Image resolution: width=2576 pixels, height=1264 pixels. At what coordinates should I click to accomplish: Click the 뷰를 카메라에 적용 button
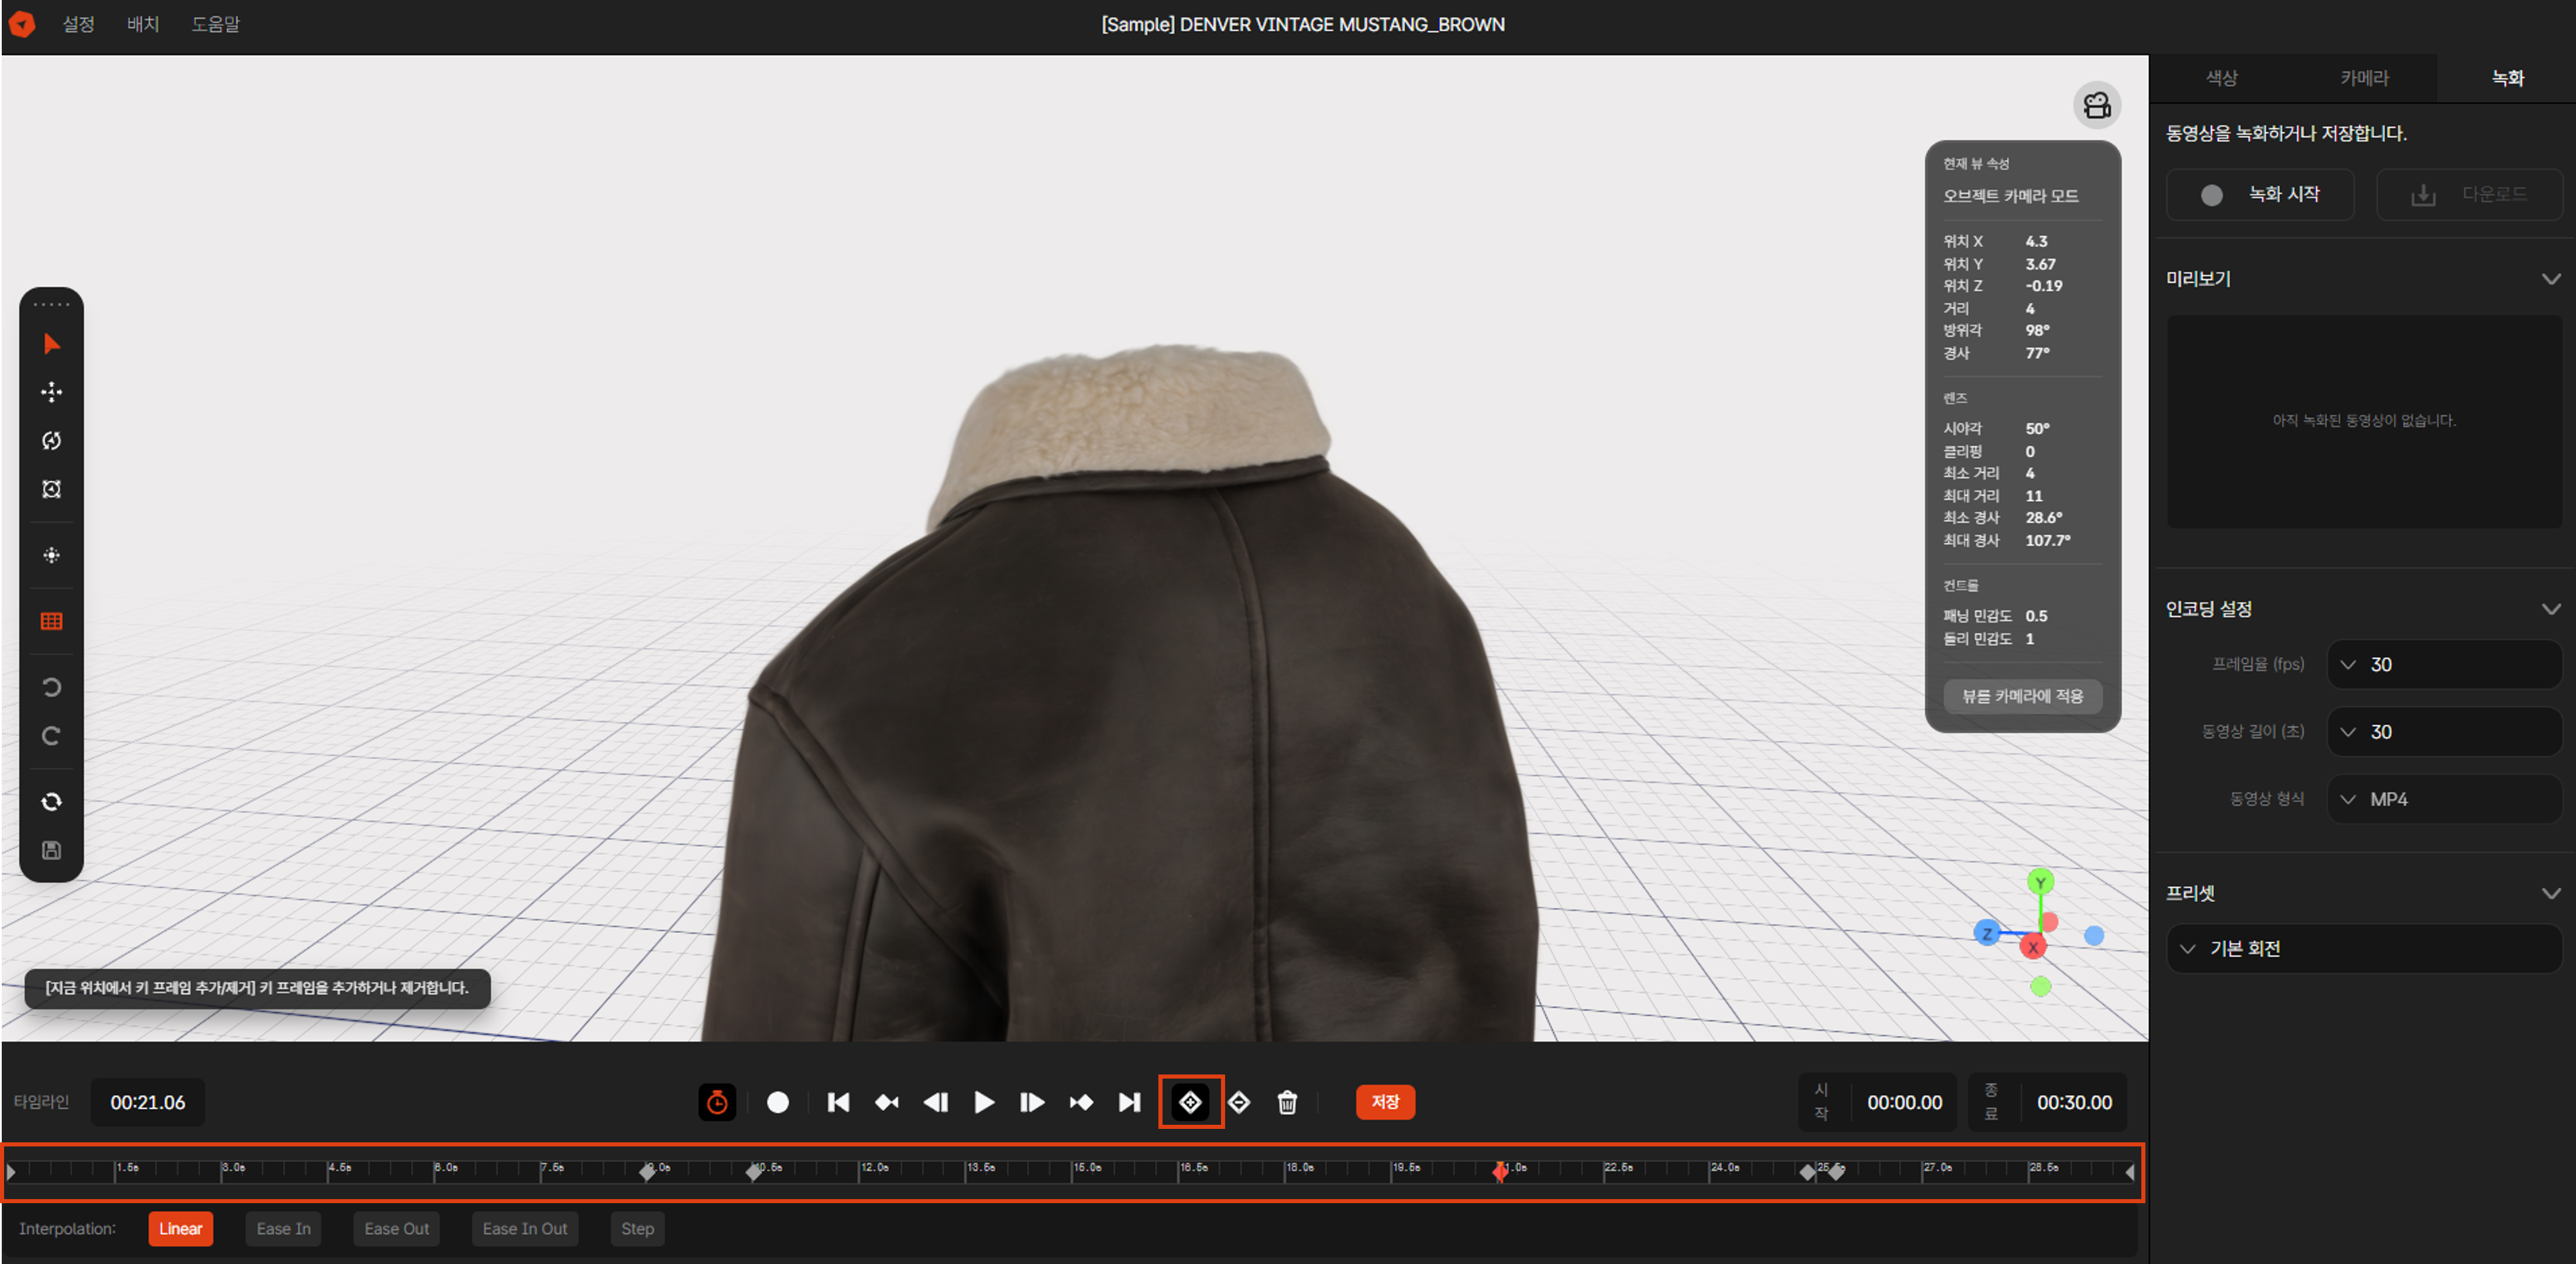2022,696
